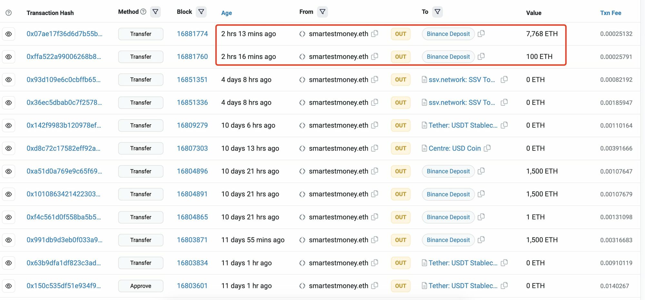Preview transaction 0x07ae17f36d6d7b55b with eye icon
Viewport: 645px width, 300px height.
(9, 34)
